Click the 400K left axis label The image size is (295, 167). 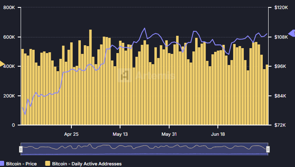[9, 66]
